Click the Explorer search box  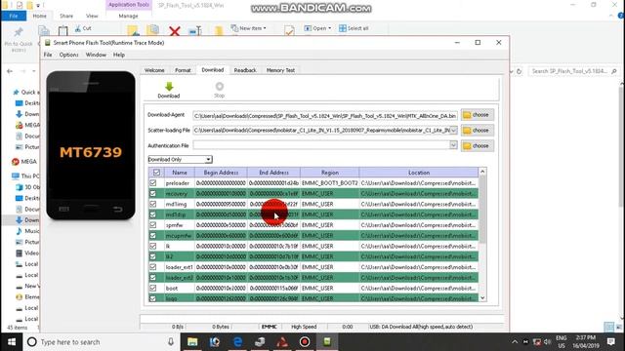pyautogui.click(x=573, y=71)
